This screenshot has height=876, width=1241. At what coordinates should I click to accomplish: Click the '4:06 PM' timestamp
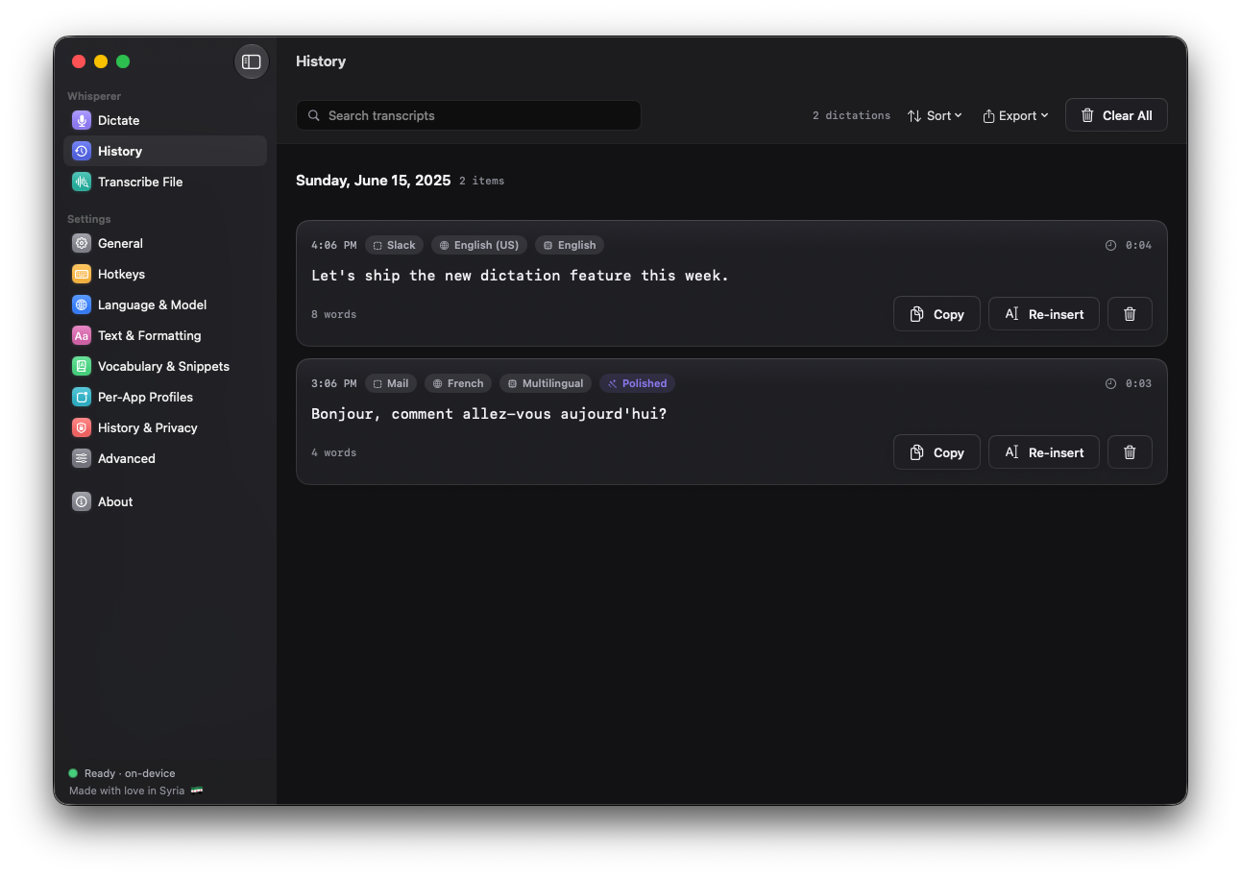point(333,245)
